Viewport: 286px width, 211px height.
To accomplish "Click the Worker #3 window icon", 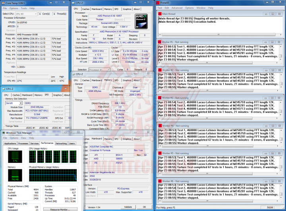I will point(160,98).
